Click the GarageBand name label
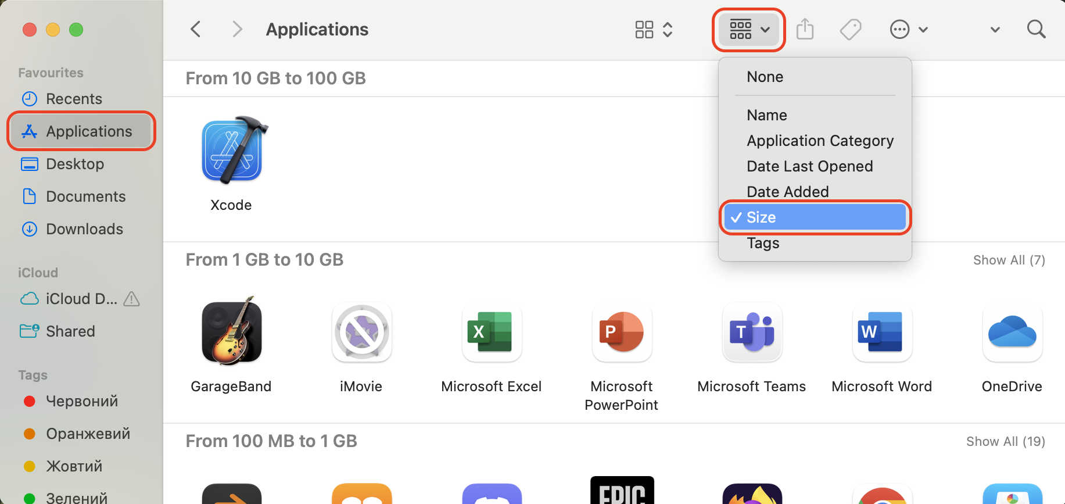The width and height of the screenshot is (1065, 504). pyautogui.click(x=231, y=387)
